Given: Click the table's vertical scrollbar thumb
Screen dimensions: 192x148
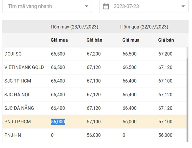Looking at the screenshot, I should click(x=187, y=100).
